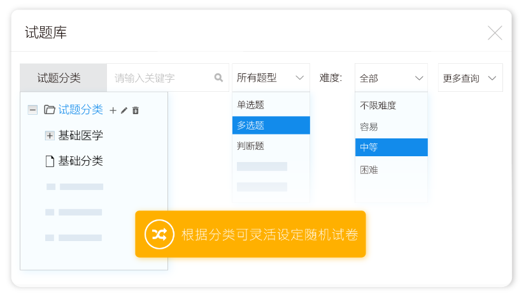The image size is (526, 301).
Task: Close the 试题库 dialog
Action: tap(495, 33)
